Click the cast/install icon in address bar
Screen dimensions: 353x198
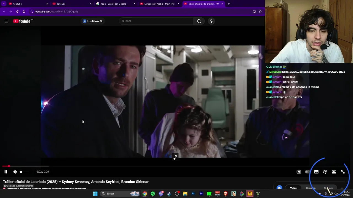pyautogui.click(x=254, y=12)
